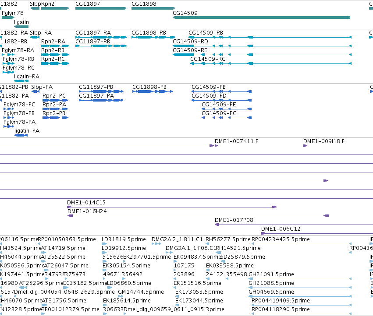Click EST DMG2A2_1.B11.C1
This screenshot has height=316, width=373.
(177, 239)
